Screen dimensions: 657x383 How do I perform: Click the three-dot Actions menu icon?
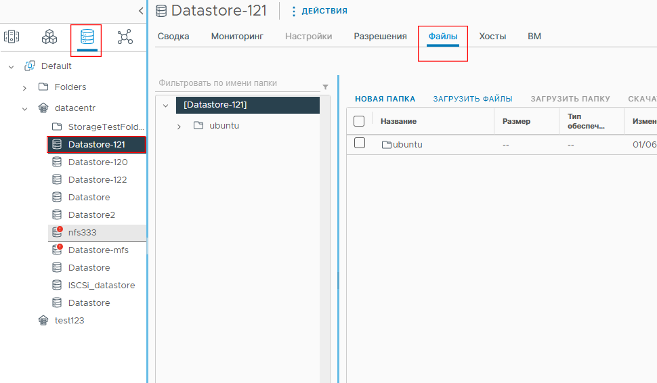tap(294, 11)
